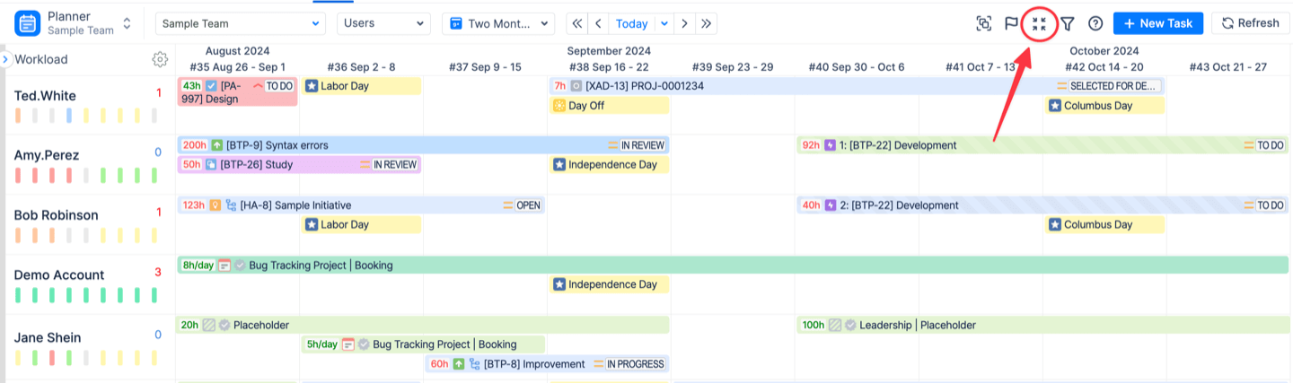Image resolution: width=1293 pixels, height=383 pixels.
Task: Click the screenshot capture icon in toolbar
Action: pyautogui.click(x=984, y=24)
